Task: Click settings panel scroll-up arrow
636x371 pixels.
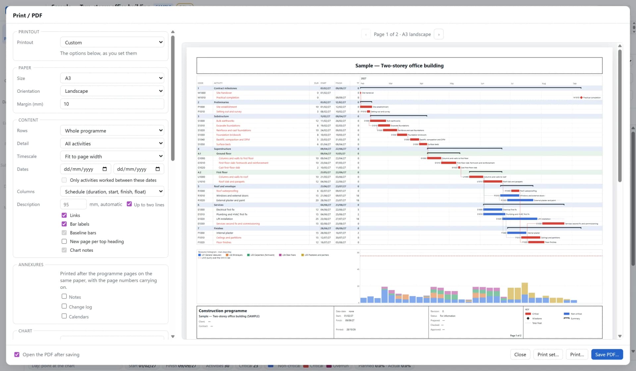Action: (x=173, y=32)
